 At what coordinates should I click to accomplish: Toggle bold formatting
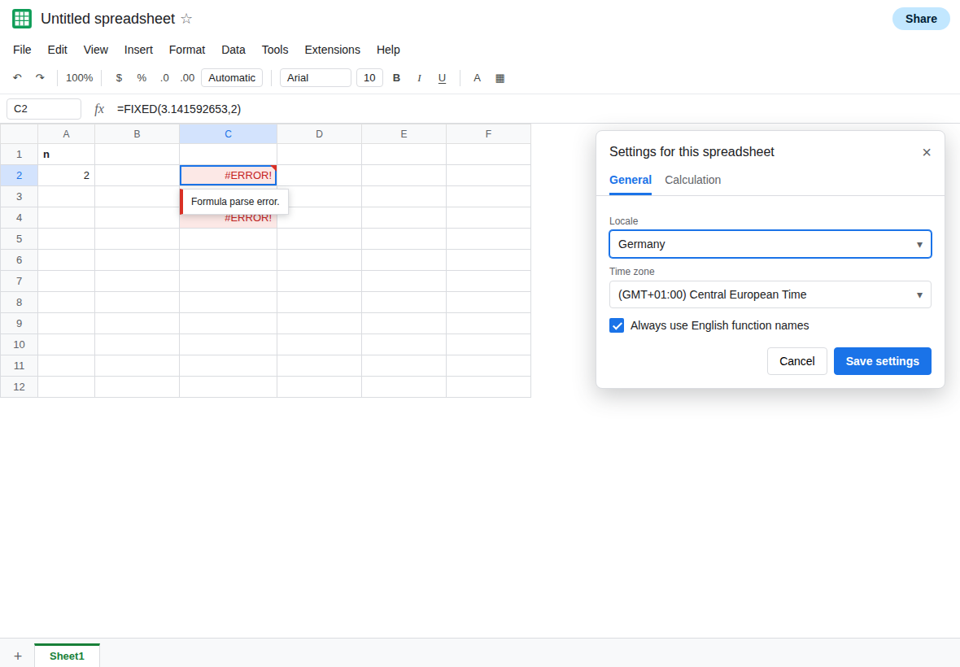pyautogui.click(x=396, y=78)
